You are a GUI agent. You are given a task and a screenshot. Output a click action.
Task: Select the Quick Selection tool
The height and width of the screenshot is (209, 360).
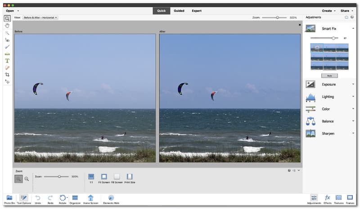click(x=7, y=33)
